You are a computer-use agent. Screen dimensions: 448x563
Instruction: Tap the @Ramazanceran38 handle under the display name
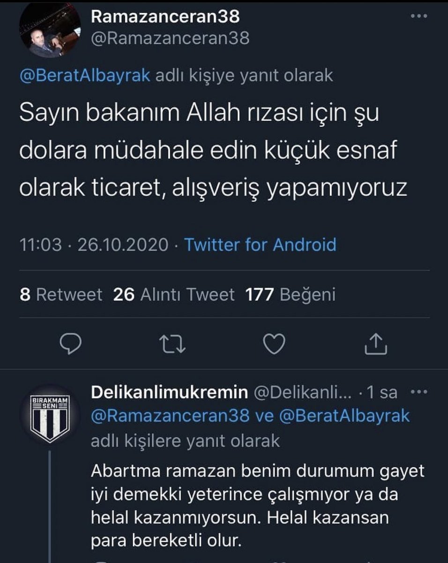point(170,38)
